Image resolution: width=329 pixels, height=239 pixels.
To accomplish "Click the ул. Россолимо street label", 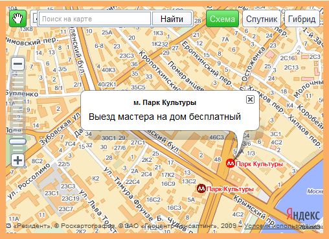I will (x=30, y=181).
